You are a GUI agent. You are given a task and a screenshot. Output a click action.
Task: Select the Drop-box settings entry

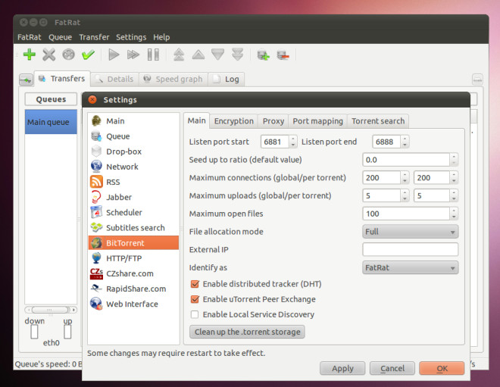[x=133, y=151]
